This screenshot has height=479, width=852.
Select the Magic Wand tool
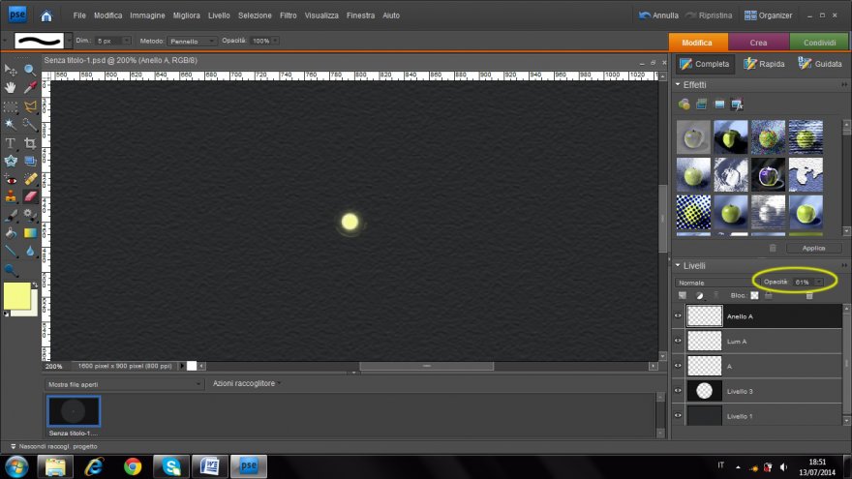point(11,125)
